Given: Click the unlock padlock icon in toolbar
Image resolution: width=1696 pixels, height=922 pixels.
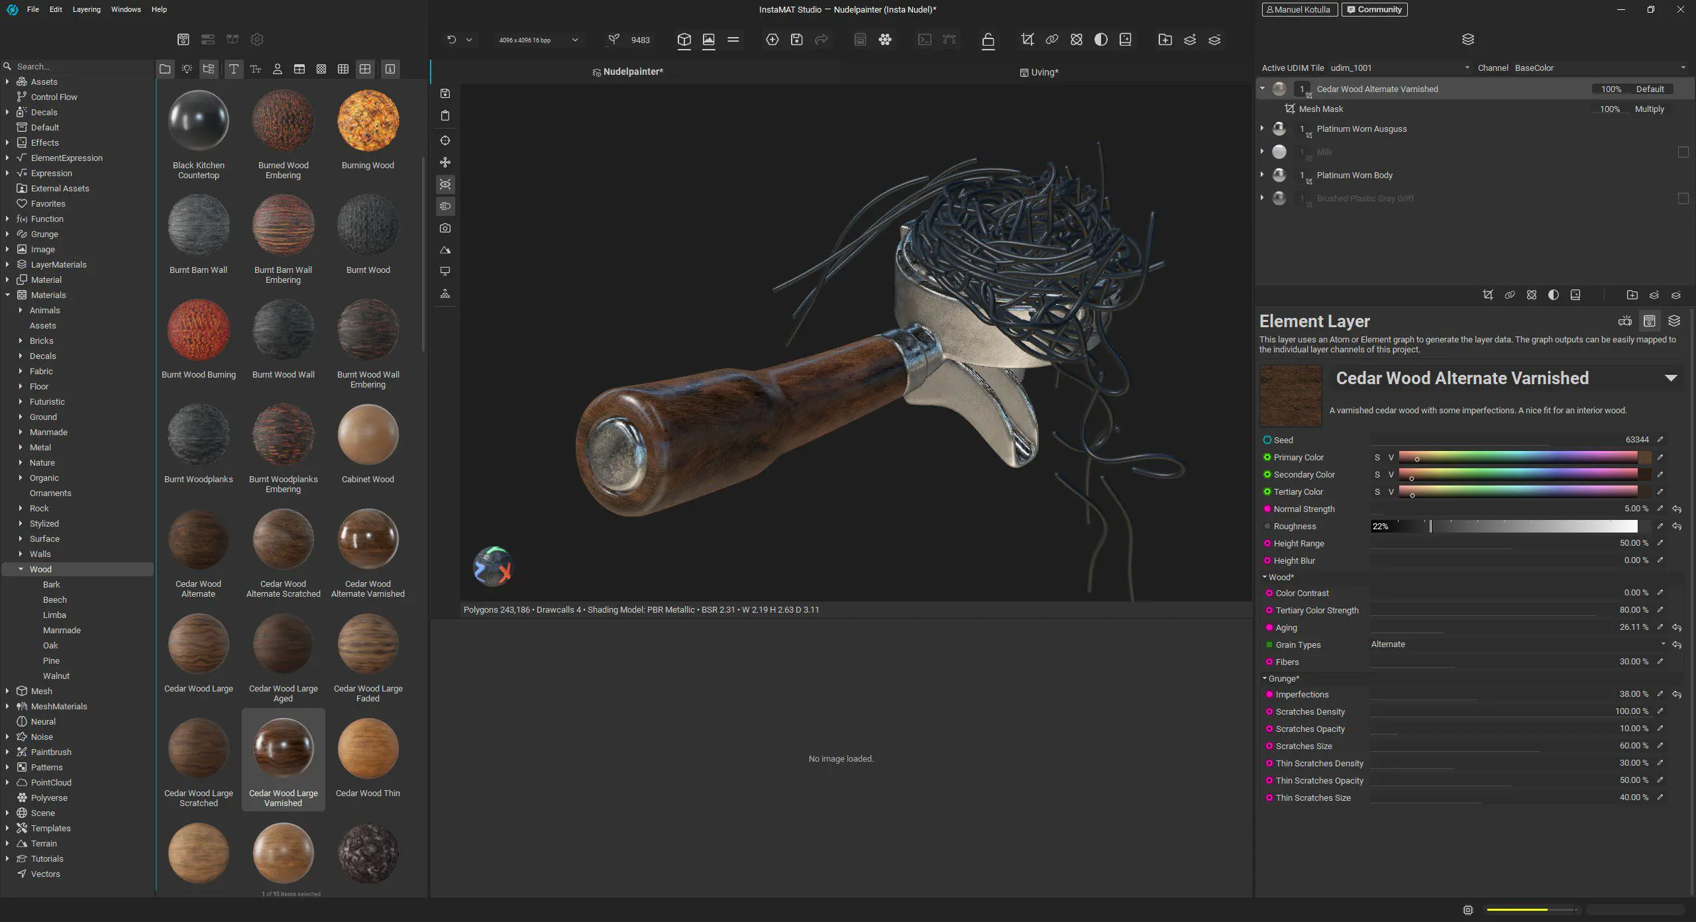Looking at the screenshot, I should 988,40.
